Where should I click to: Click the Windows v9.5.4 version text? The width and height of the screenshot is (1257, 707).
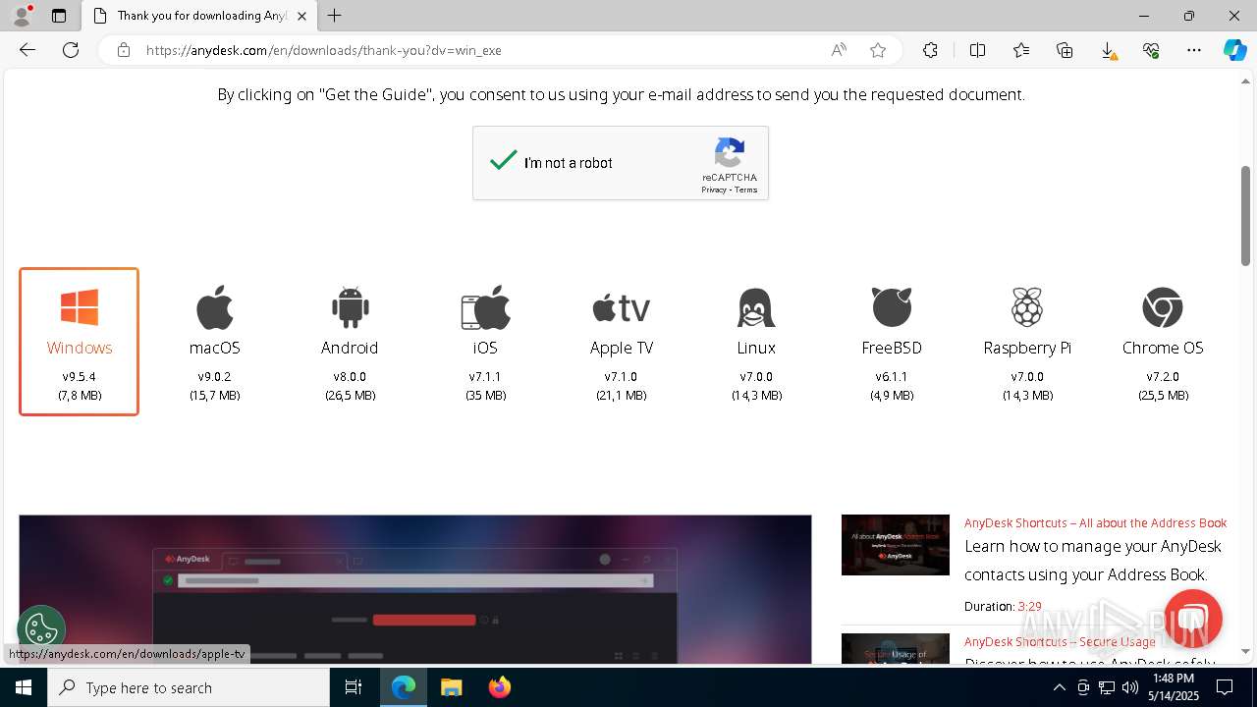coord(79,377)
